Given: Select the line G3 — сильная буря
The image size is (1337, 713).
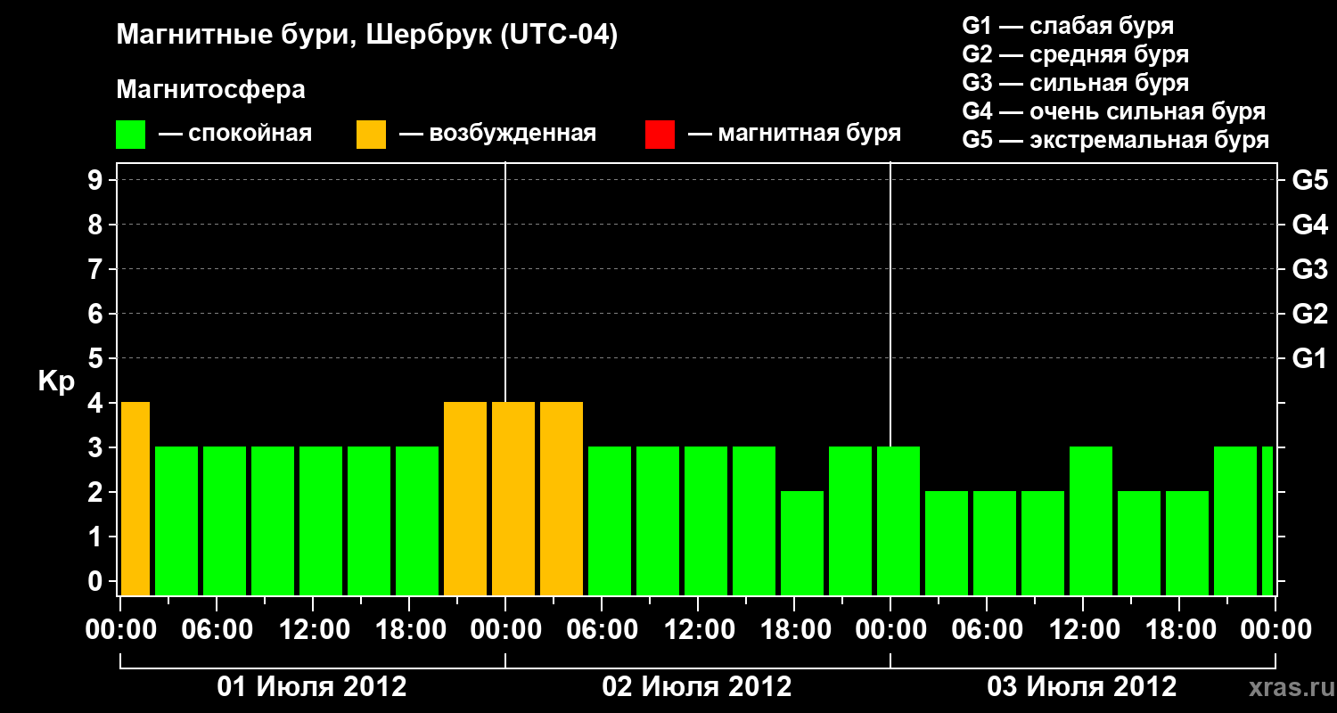Looking at the screenshot, I should (1076, 83).
